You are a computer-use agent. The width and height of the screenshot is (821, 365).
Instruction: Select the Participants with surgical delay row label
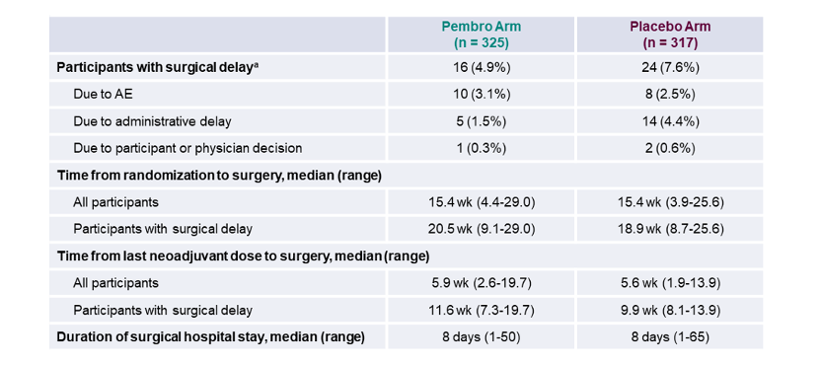(158, 67)
